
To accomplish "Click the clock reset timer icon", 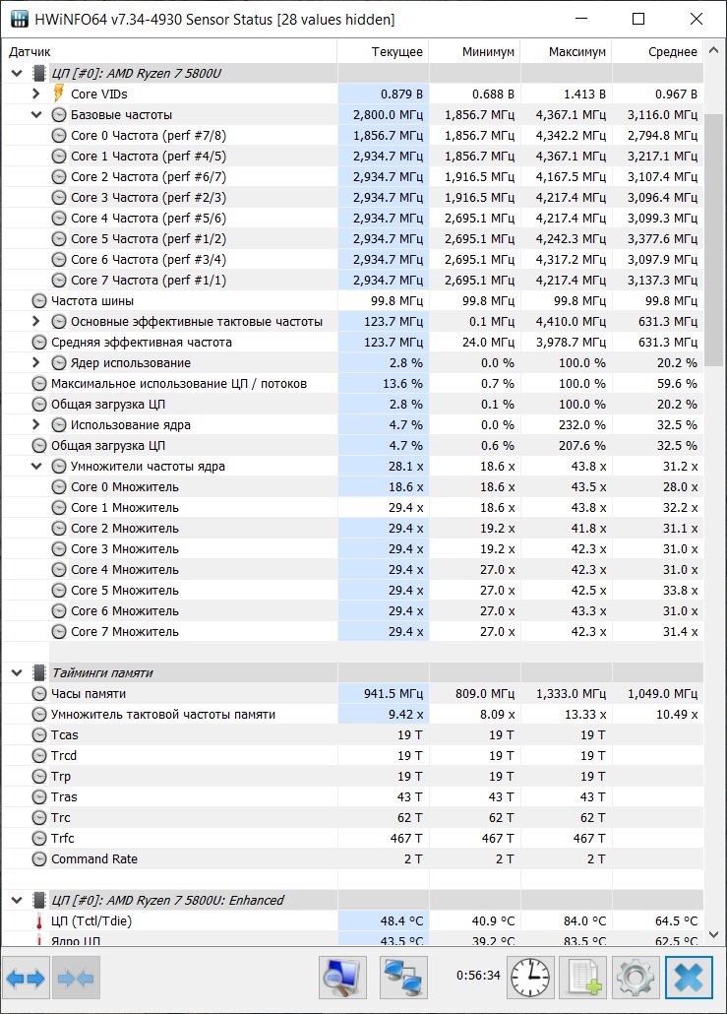I will tap(530, 978).
